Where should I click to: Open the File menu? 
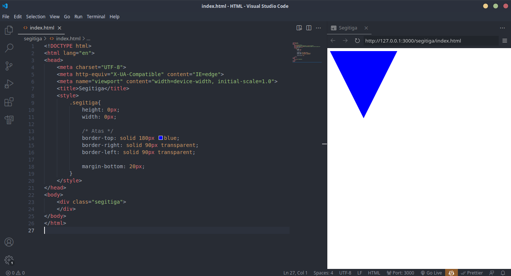click(x=6, y=16)
